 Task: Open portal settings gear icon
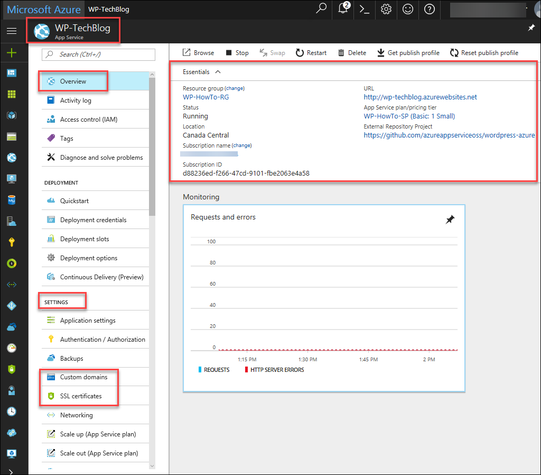point(386,9)
